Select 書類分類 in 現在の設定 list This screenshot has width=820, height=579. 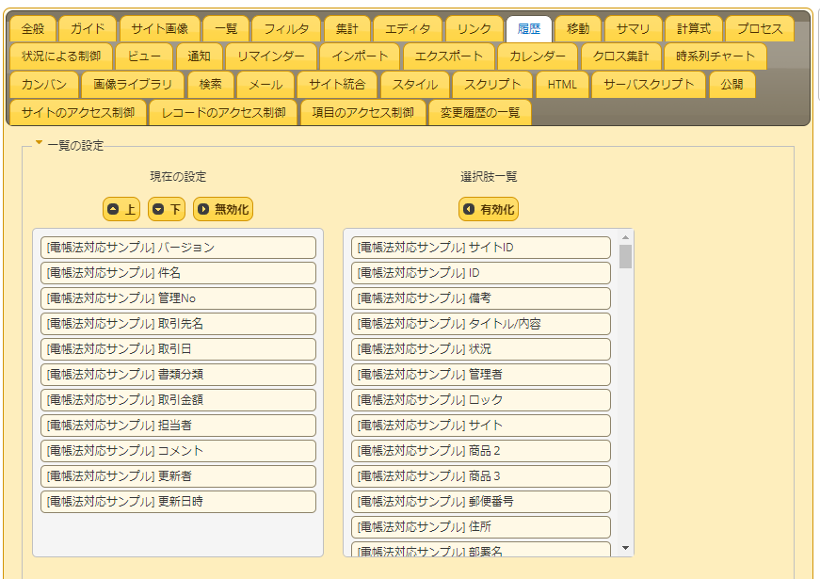(x=178, y=375)
